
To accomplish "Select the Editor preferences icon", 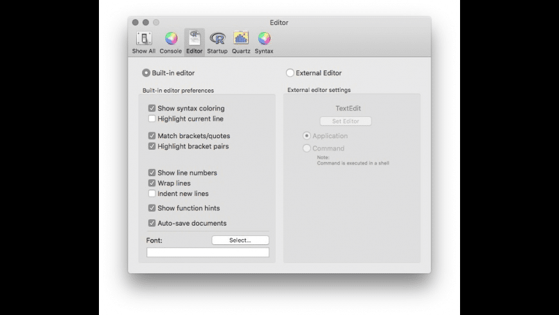I will (x=194, y=42).
